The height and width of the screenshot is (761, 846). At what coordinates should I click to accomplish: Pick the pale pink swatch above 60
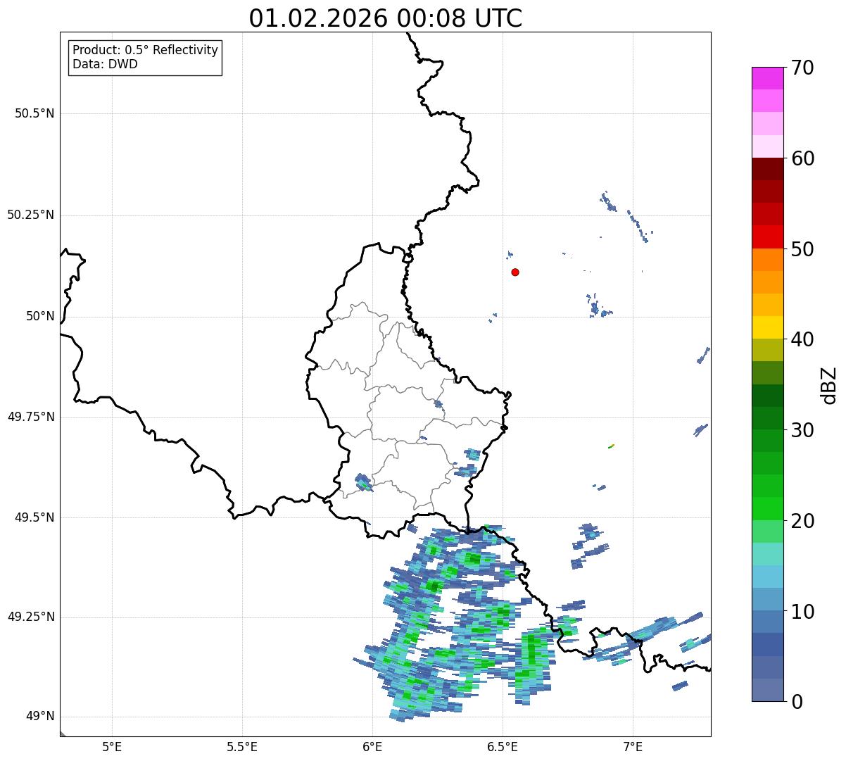[x=768, y=146]
